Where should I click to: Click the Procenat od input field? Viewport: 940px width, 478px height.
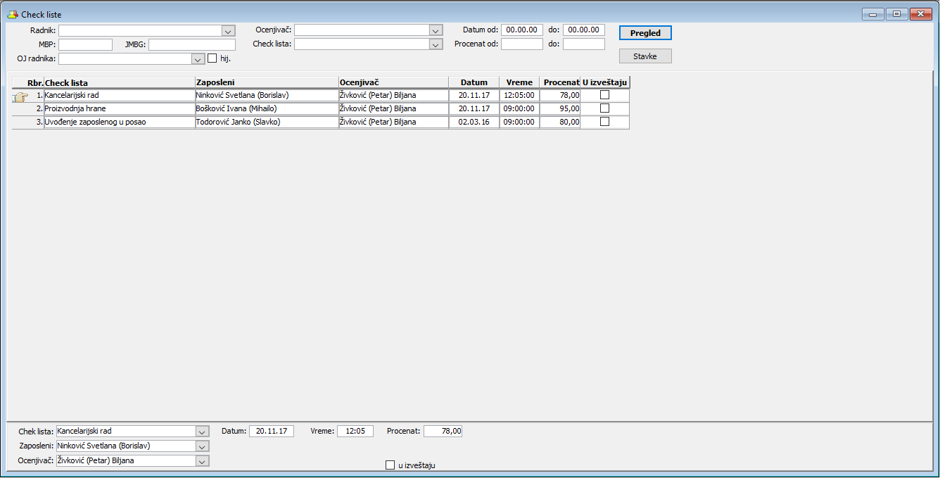(x=522, y=44)
